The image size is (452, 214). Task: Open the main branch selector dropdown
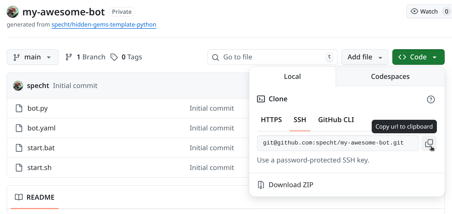tap(33, 57)
